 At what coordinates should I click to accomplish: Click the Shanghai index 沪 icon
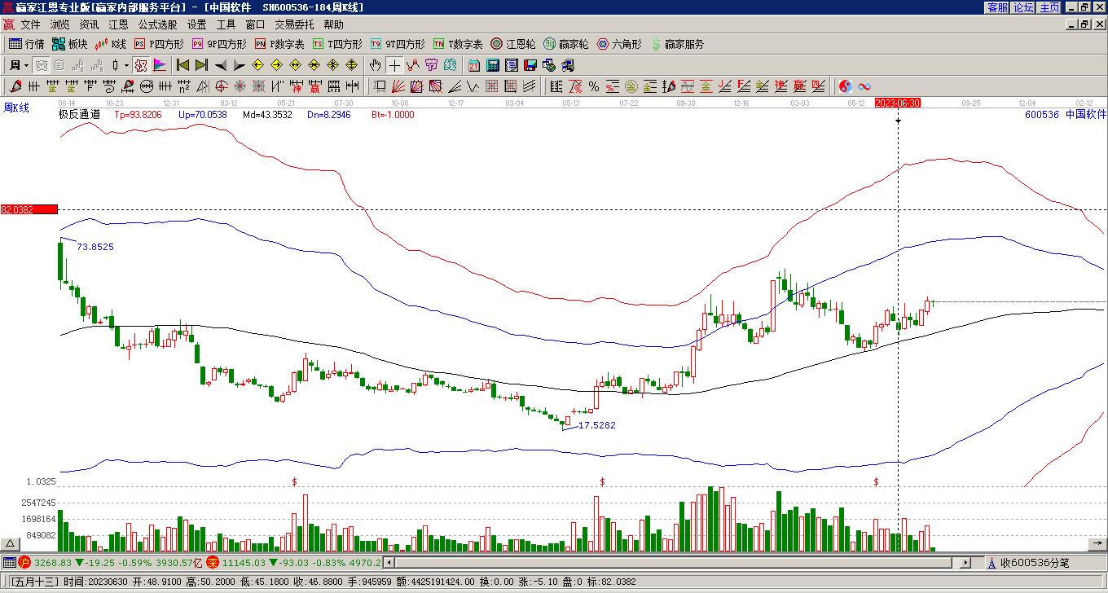pos(24,562)
